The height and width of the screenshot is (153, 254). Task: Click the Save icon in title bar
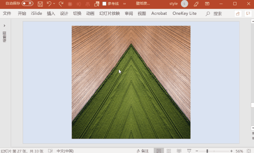pyautogui.click(x=40, y=4)
